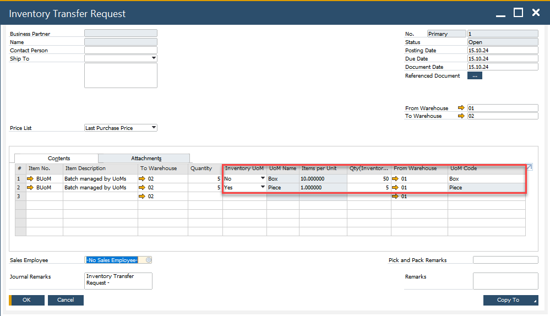Open the Copy To menu button
The height and width of the screenshot is (316, 550).
coord(510,300)
